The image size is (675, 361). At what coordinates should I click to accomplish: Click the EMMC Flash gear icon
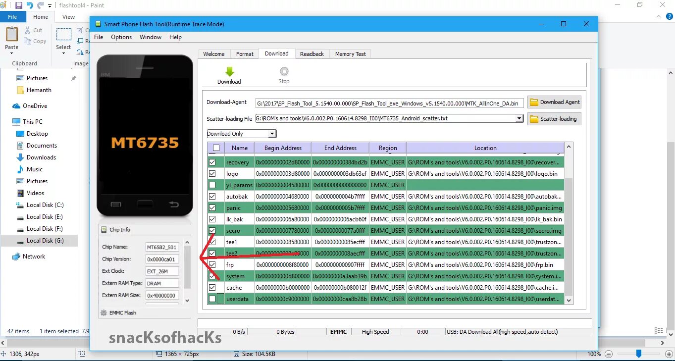(104, 312)
